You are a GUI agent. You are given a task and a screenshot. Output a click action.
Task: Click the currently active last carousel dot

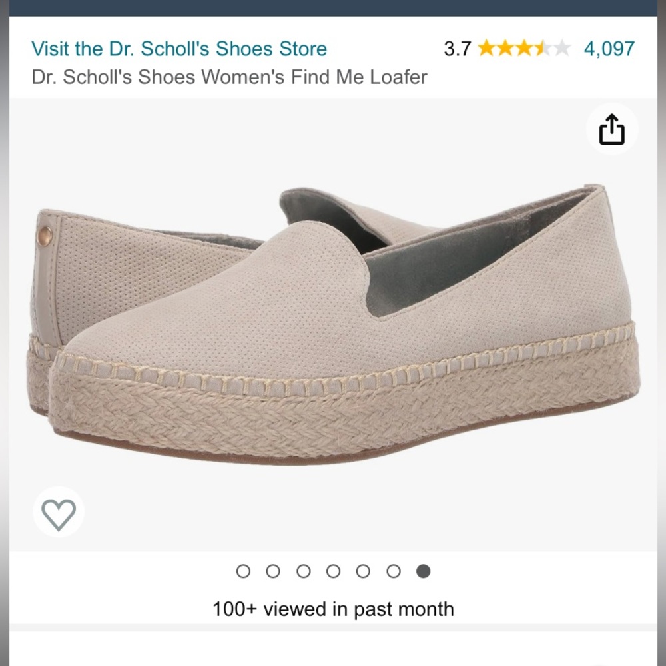tap(422, 571)
